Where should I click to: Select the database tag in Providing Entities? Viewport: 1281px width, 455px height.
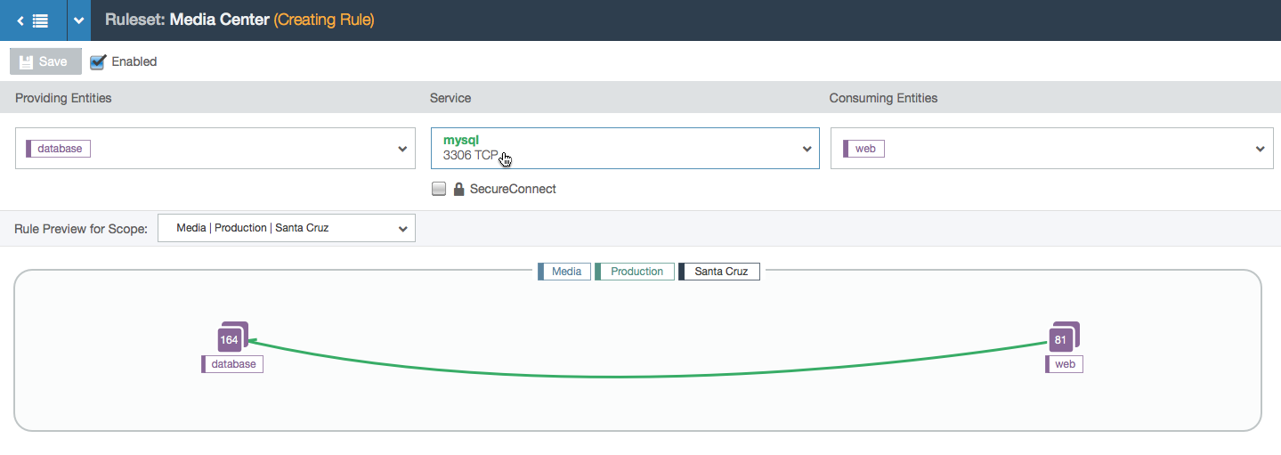[58, 149]
